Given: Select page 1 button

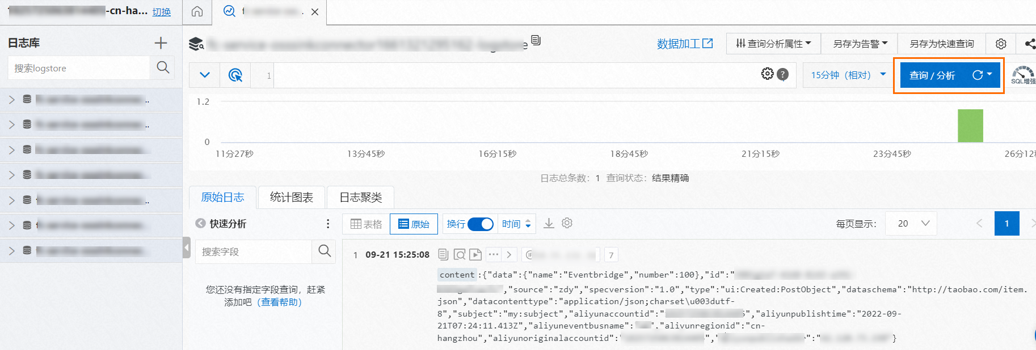Looking at the screenshot, I should tap(1007, 223).
